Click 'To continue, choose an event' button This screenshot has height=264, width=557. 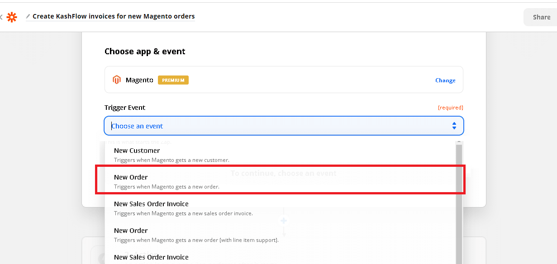click(283, 173)
